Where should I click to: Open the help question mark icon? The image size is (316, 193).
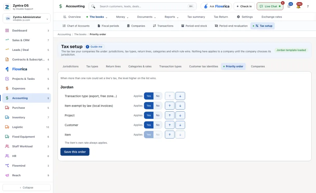(x=308, y=7)
